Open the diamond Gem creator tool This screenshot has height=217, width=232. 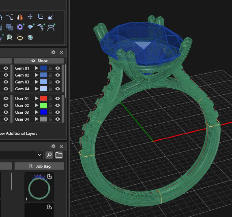point(31,27)
